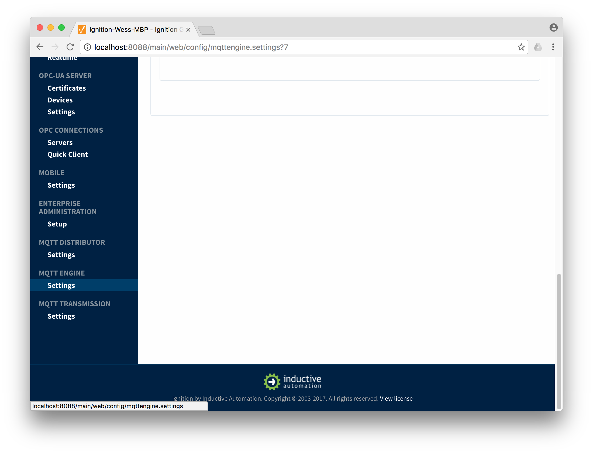The width and height of the screenshot is (593, 454).
Task: Click the OPC CONNECTIONS section heading
Action: [x=71, y=130]
